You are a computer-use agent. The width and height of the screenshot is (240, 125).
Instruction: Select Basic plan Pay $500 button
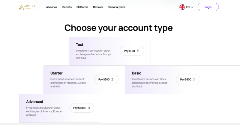(x=188, y=79)
